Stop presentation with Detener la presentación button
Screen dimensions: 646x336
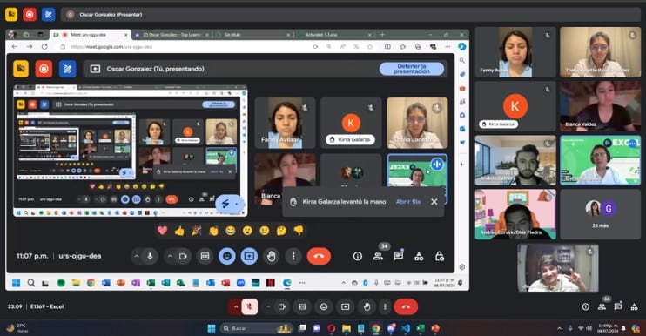pyautogui.click(x=412, y=69)
